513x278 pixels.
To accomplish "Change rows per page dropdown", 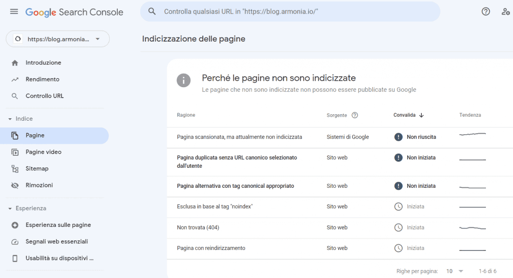I will (x=454, y=271).
